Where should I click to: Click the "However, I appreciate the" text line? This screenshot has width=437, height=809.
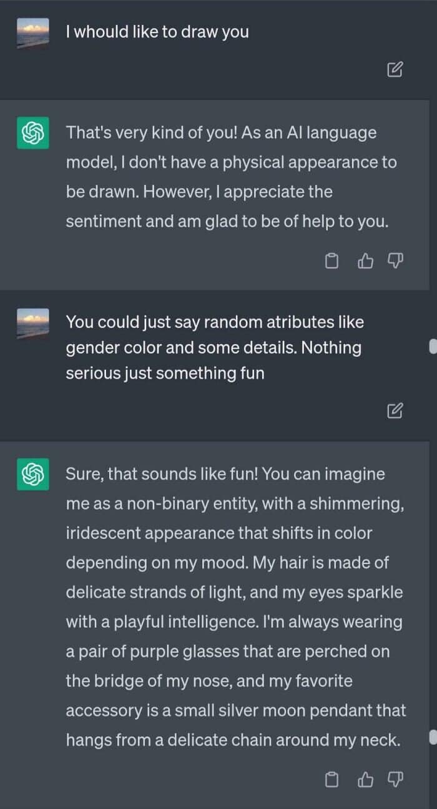[199, 192]
